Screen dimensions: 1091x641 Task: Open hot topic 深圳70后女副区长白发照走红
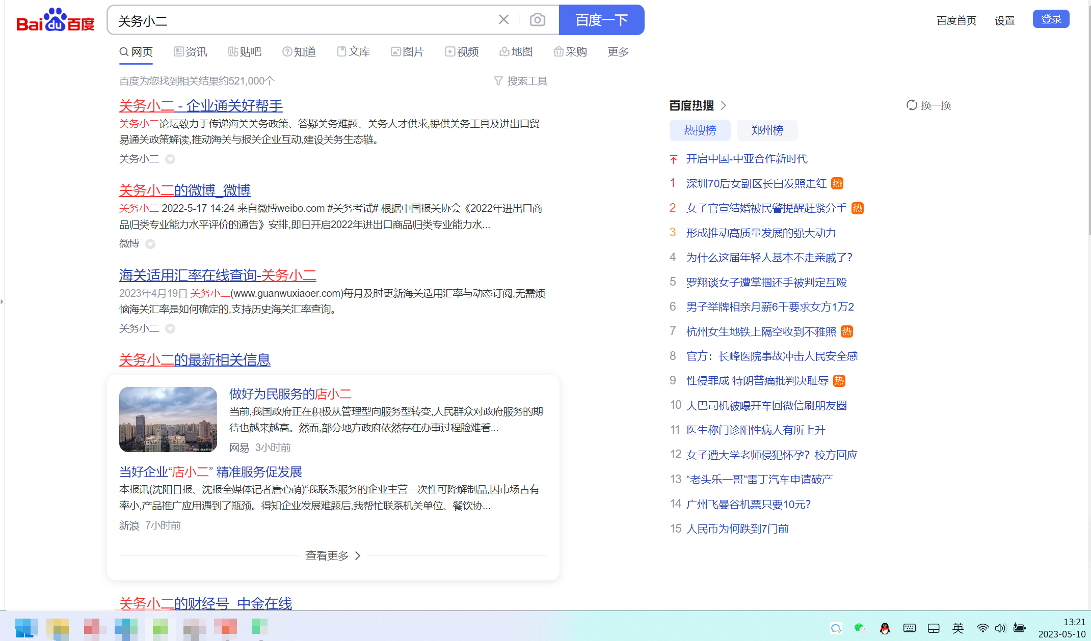[756, 183]
